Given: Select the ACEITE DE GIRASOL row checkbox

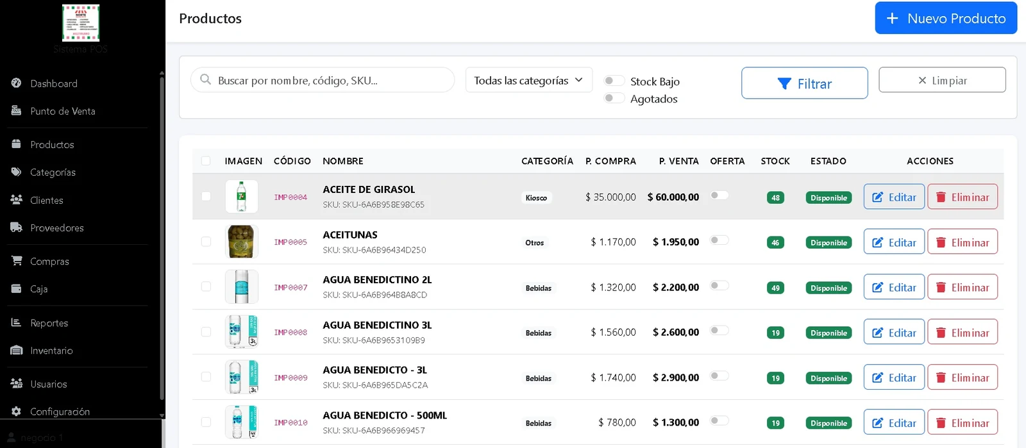Looking at the screenshot, I should (x=206, y=196).
